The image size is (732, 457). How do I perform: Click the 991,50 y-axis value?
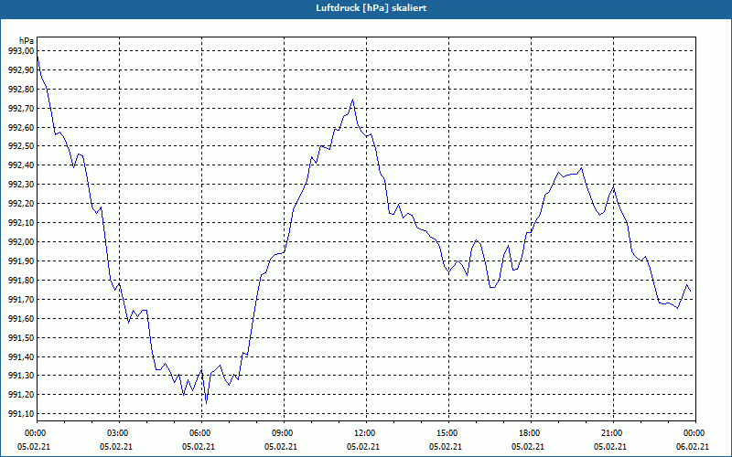tap(21, 337)
